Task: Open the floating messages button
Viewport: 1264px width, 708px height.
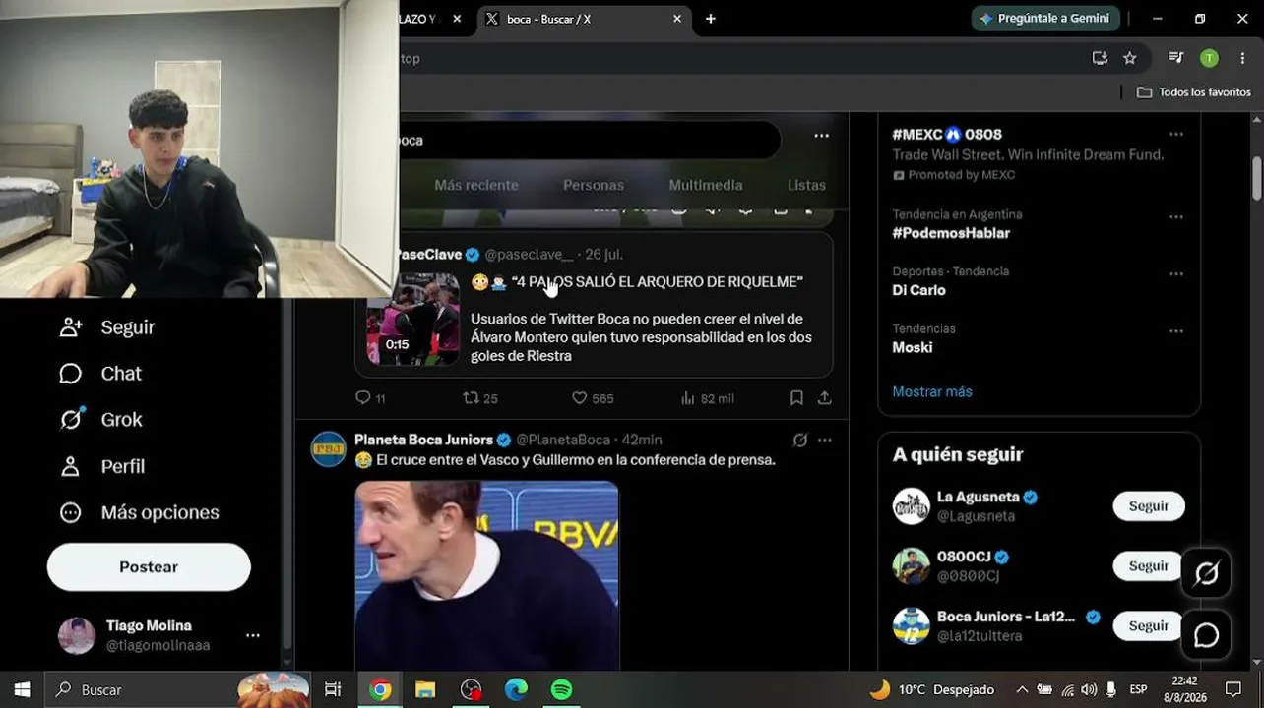Action: coord(1206,635)
